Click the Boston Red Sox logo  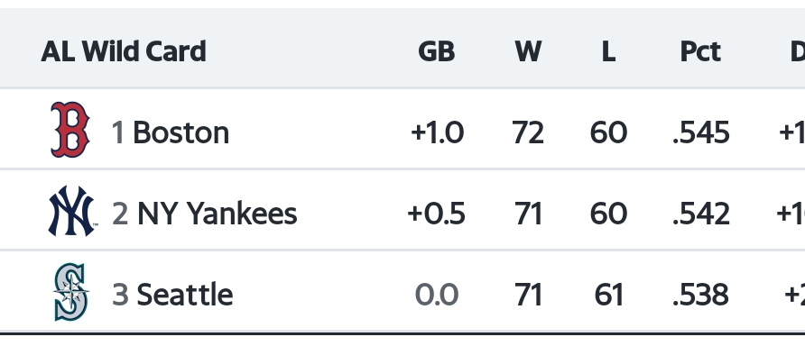(x=70, y=129)
